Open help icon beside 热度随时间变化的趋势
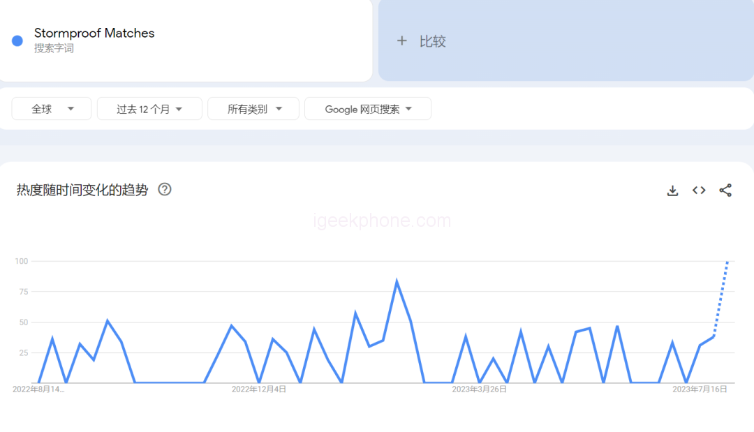 pos(165,189)
